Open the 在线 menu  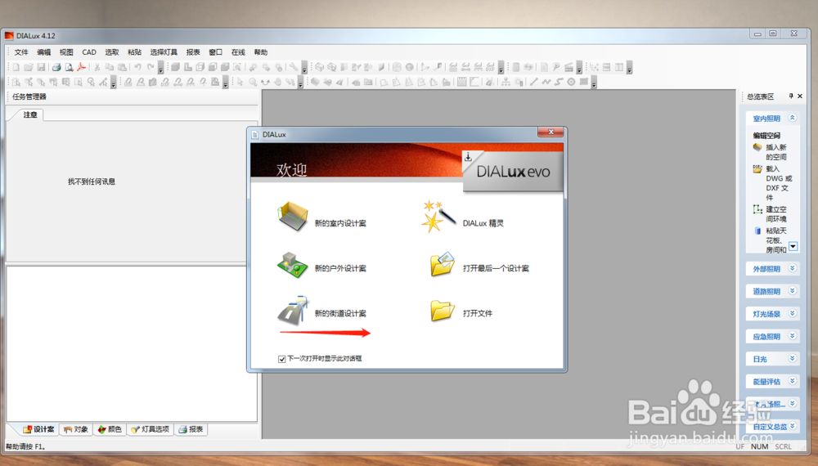coord(238,52)
